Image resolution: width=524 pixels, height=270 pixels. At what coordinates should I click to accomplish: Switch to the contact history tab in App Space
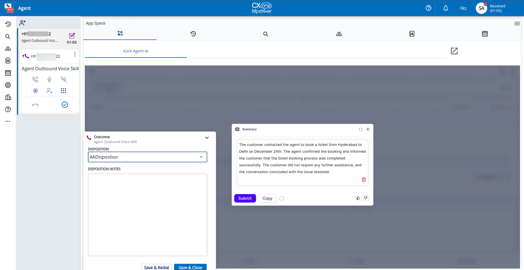click(x=193, y=34)
